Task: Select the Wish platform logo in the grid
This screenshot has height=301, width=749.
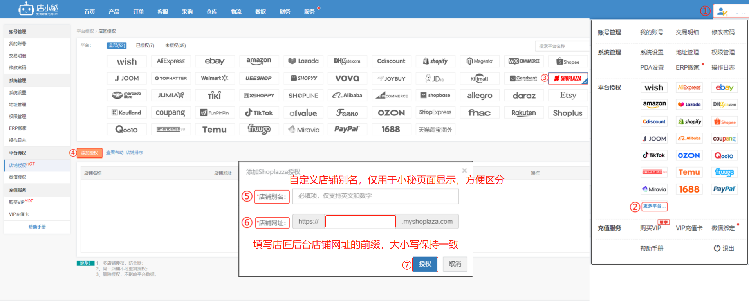Action: coord(127,61)
